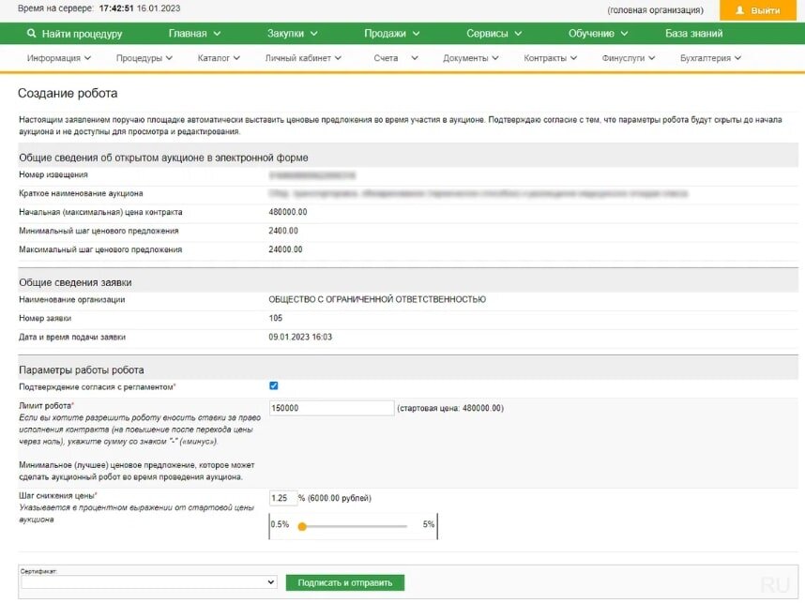The height and width of the screenshot is (603, 805).
Task: Click the submission date 09.01.2023 16:03
Action: 300,338
